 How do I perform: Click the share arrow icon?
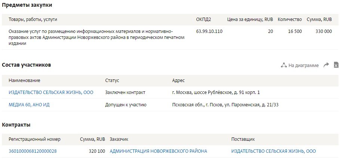pos(326,65)
